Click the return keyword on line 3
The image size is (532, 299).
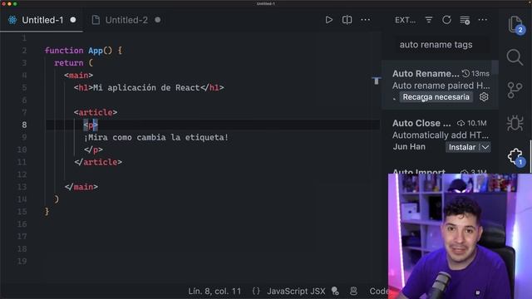[68, 63]
